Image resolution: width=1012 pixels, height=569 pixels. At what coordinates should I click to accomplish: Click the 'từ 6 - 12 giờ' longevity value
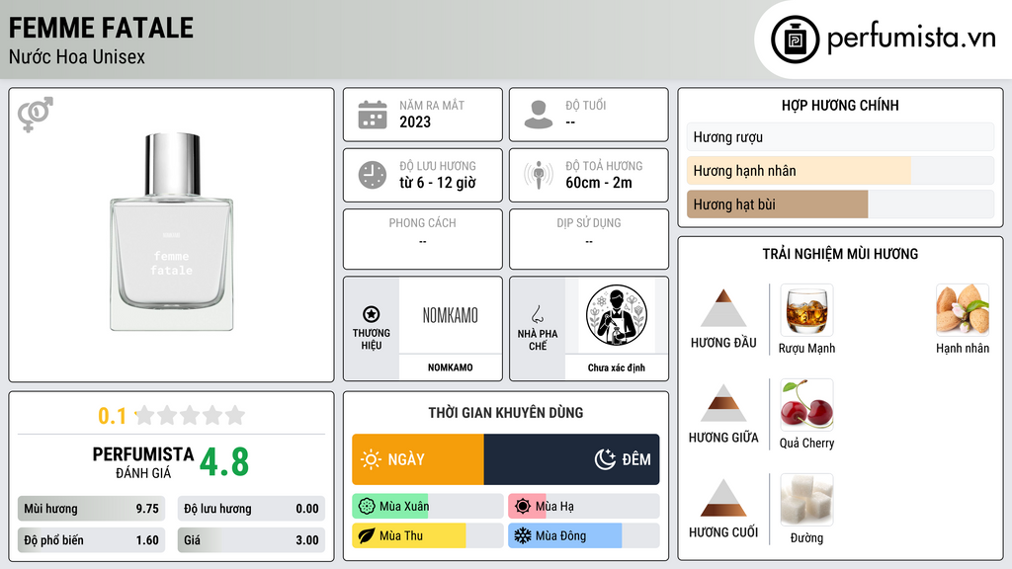[438, 183]
